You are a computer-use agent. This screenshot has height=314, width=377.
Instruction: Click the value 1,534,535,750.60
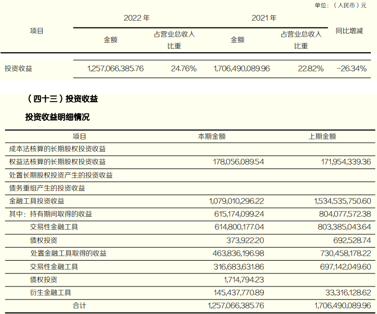[342, 201]
